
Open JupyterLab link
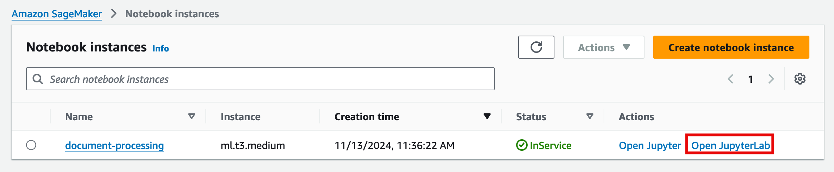click(x=730, y=145)
